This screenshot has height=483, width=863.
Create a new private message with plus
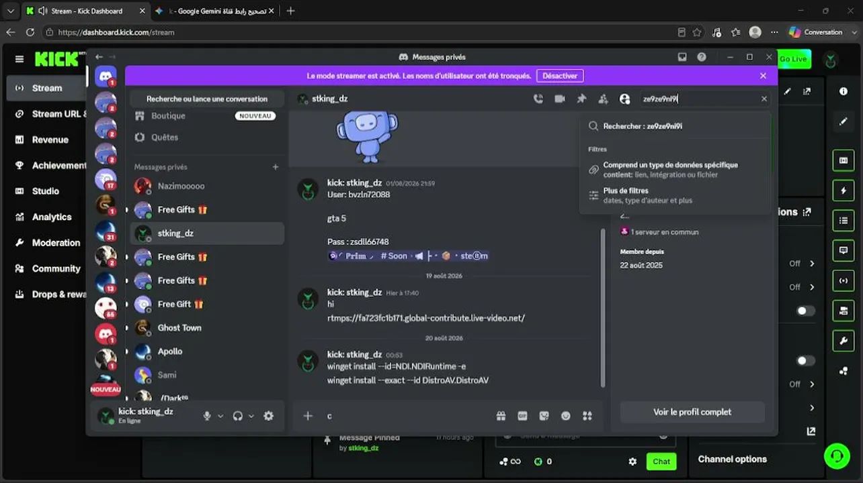(276, 167)
